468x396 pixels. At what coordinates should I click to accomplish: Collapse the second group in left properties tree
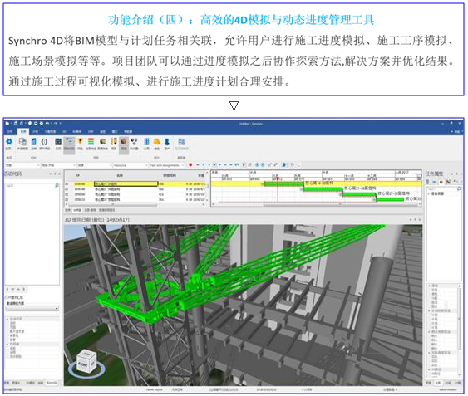[x=7, y=345]
